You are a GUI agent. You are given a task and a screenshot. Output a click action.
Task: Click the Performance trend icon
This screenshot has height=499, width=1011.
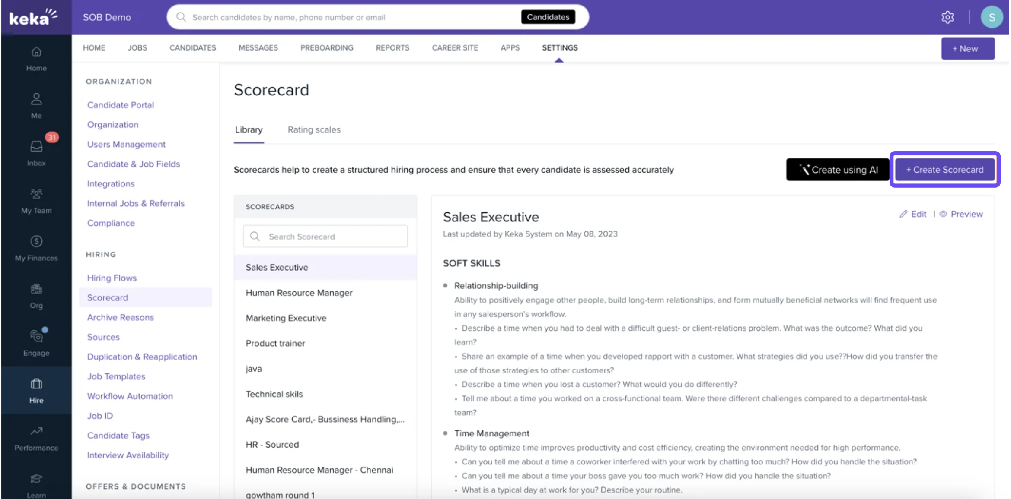36,431
